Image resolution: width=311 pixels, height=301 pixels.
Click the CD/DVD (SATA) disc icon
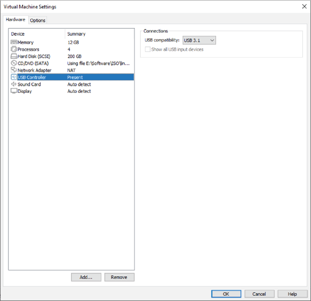[x=14, y=64]
